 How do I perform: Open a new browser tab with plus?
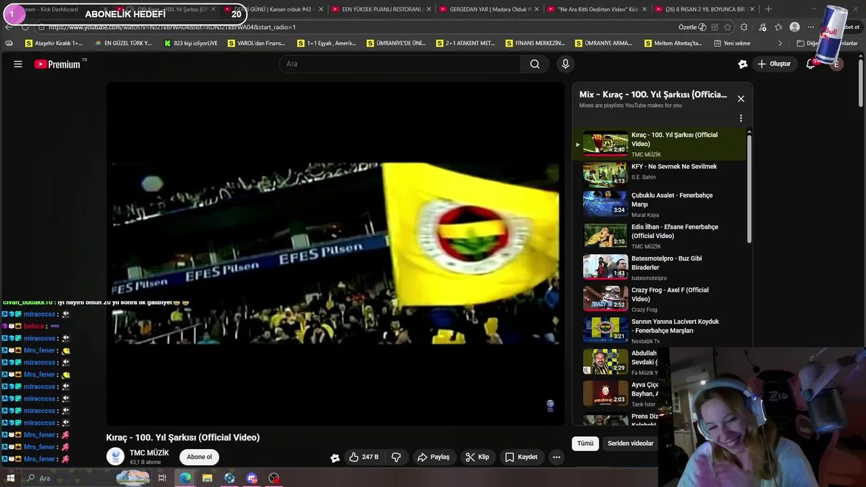coord(768,9)
